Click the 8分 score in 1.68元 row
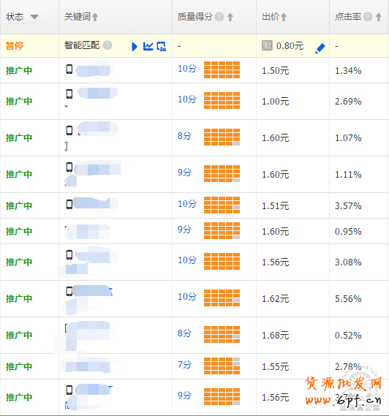 [x=184, y=333]
